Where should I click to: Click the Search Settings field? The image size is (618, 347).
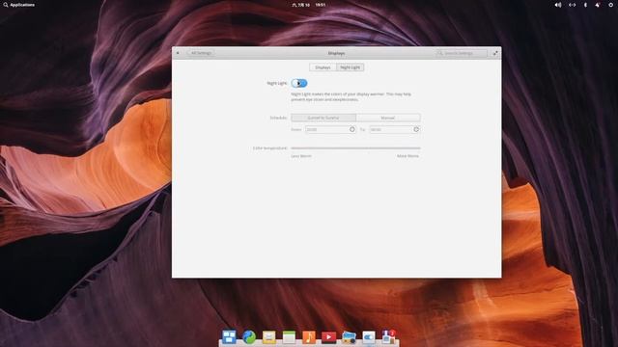tap(462, 53)
